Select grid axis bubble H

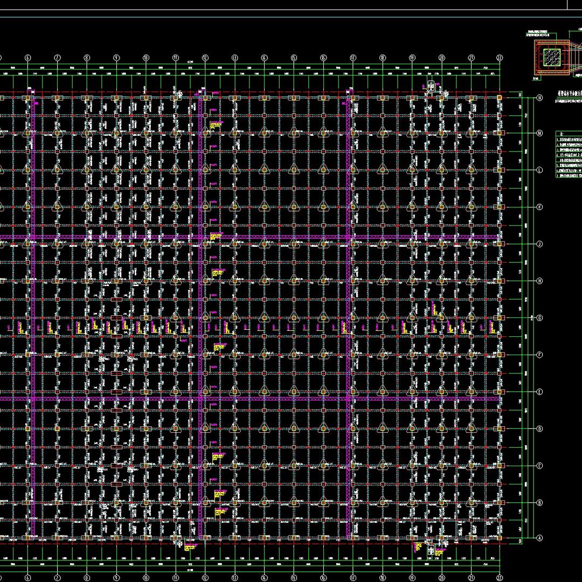click(x=539, y=281)
